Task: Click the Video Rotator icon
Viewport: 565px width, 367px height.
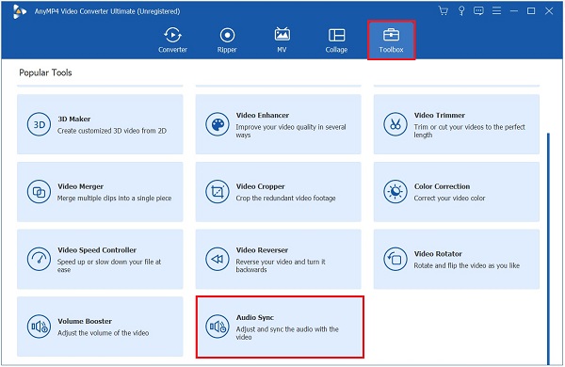Action: 395,259
